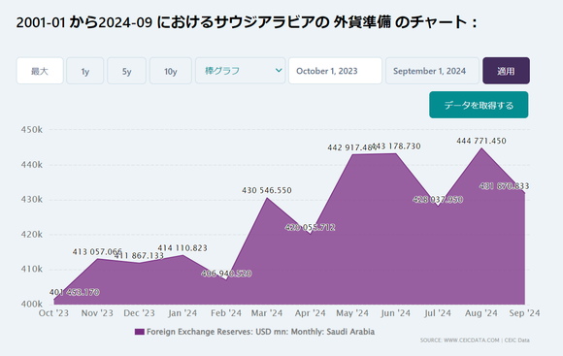Set the chart to 10y range
Image resolution: width=563 pixels, height=356 pixels.
click(x=171, y=71)
